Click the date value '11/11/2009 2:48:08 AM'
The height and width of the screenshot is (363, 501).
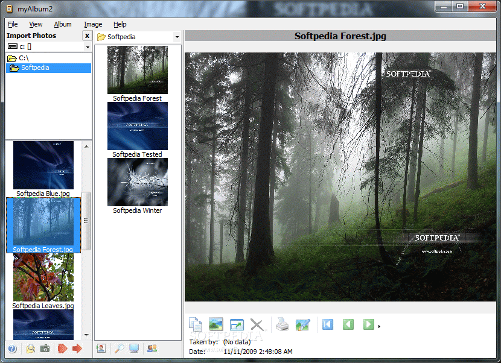258,352
